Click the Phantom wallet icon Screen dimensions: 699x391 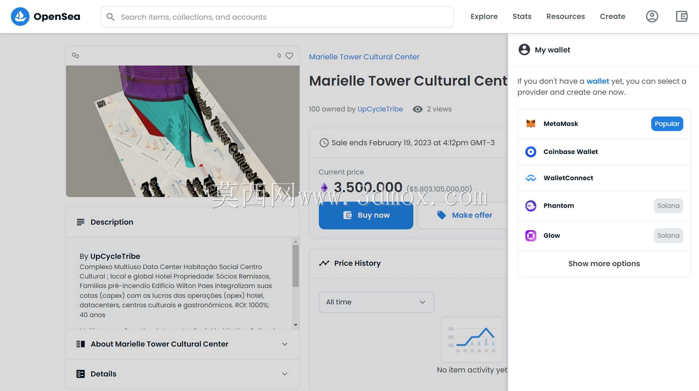[x=531, y=206]
